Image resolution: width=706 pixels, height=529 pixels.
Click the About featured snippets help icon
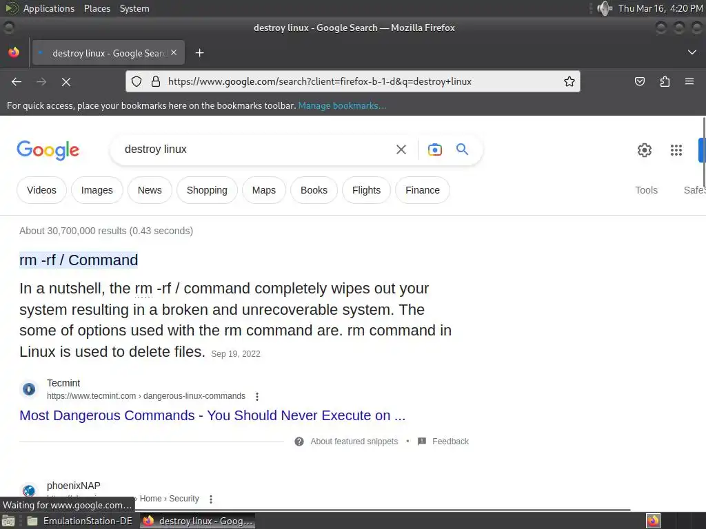pyautogui.click(x=299, y=442)
